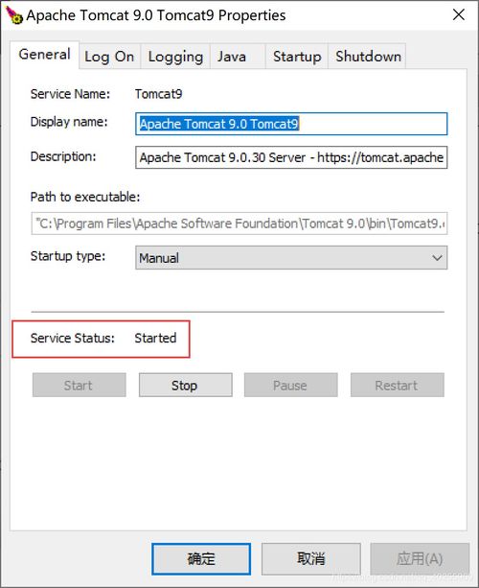Click the Tomcat feather icon in title bar
479x588 pixels.
tap(14, 15)
